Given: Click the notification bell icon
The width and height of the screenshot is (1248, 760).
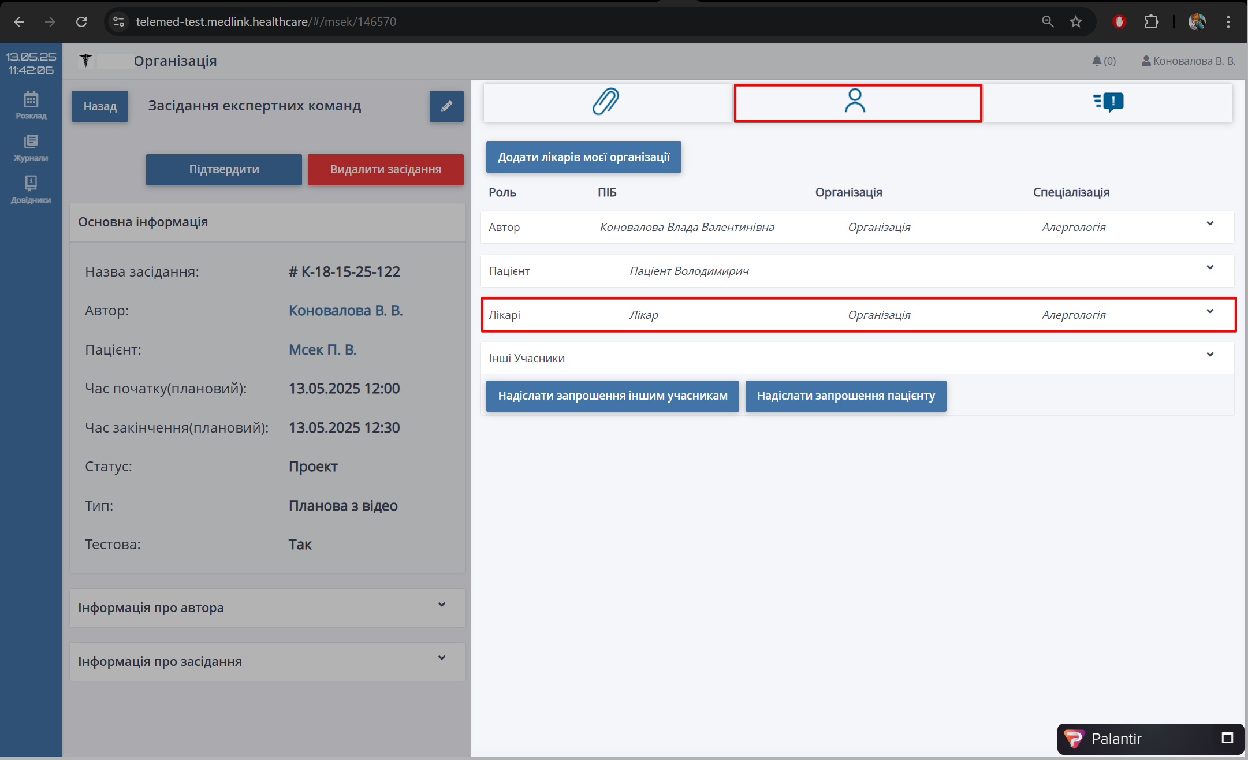Looking at the screenshot, I should 1097,61.
